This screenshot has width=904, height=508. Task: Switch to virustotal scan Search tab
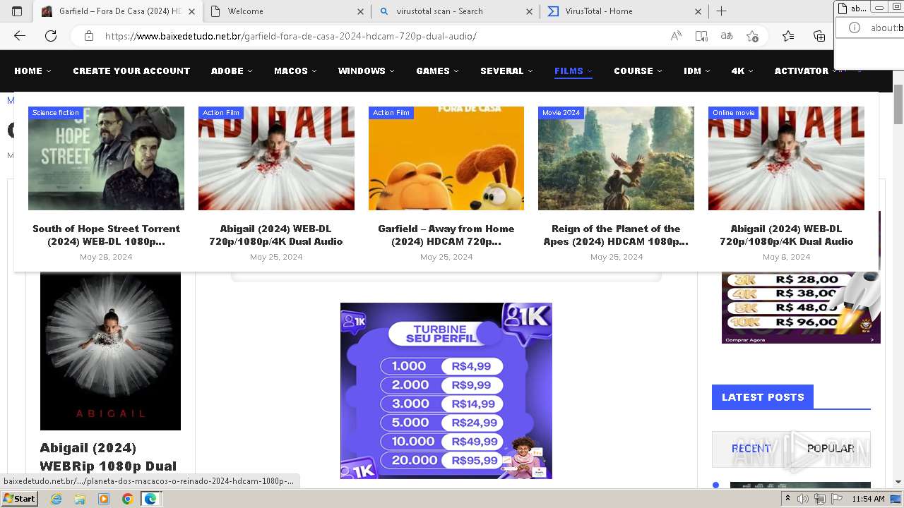click(x=456, y=11)
